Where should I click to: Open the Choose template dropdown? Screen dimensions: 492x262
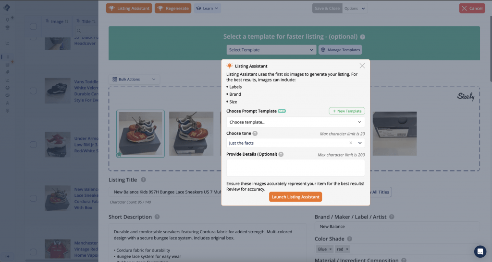tap(295, 122)
